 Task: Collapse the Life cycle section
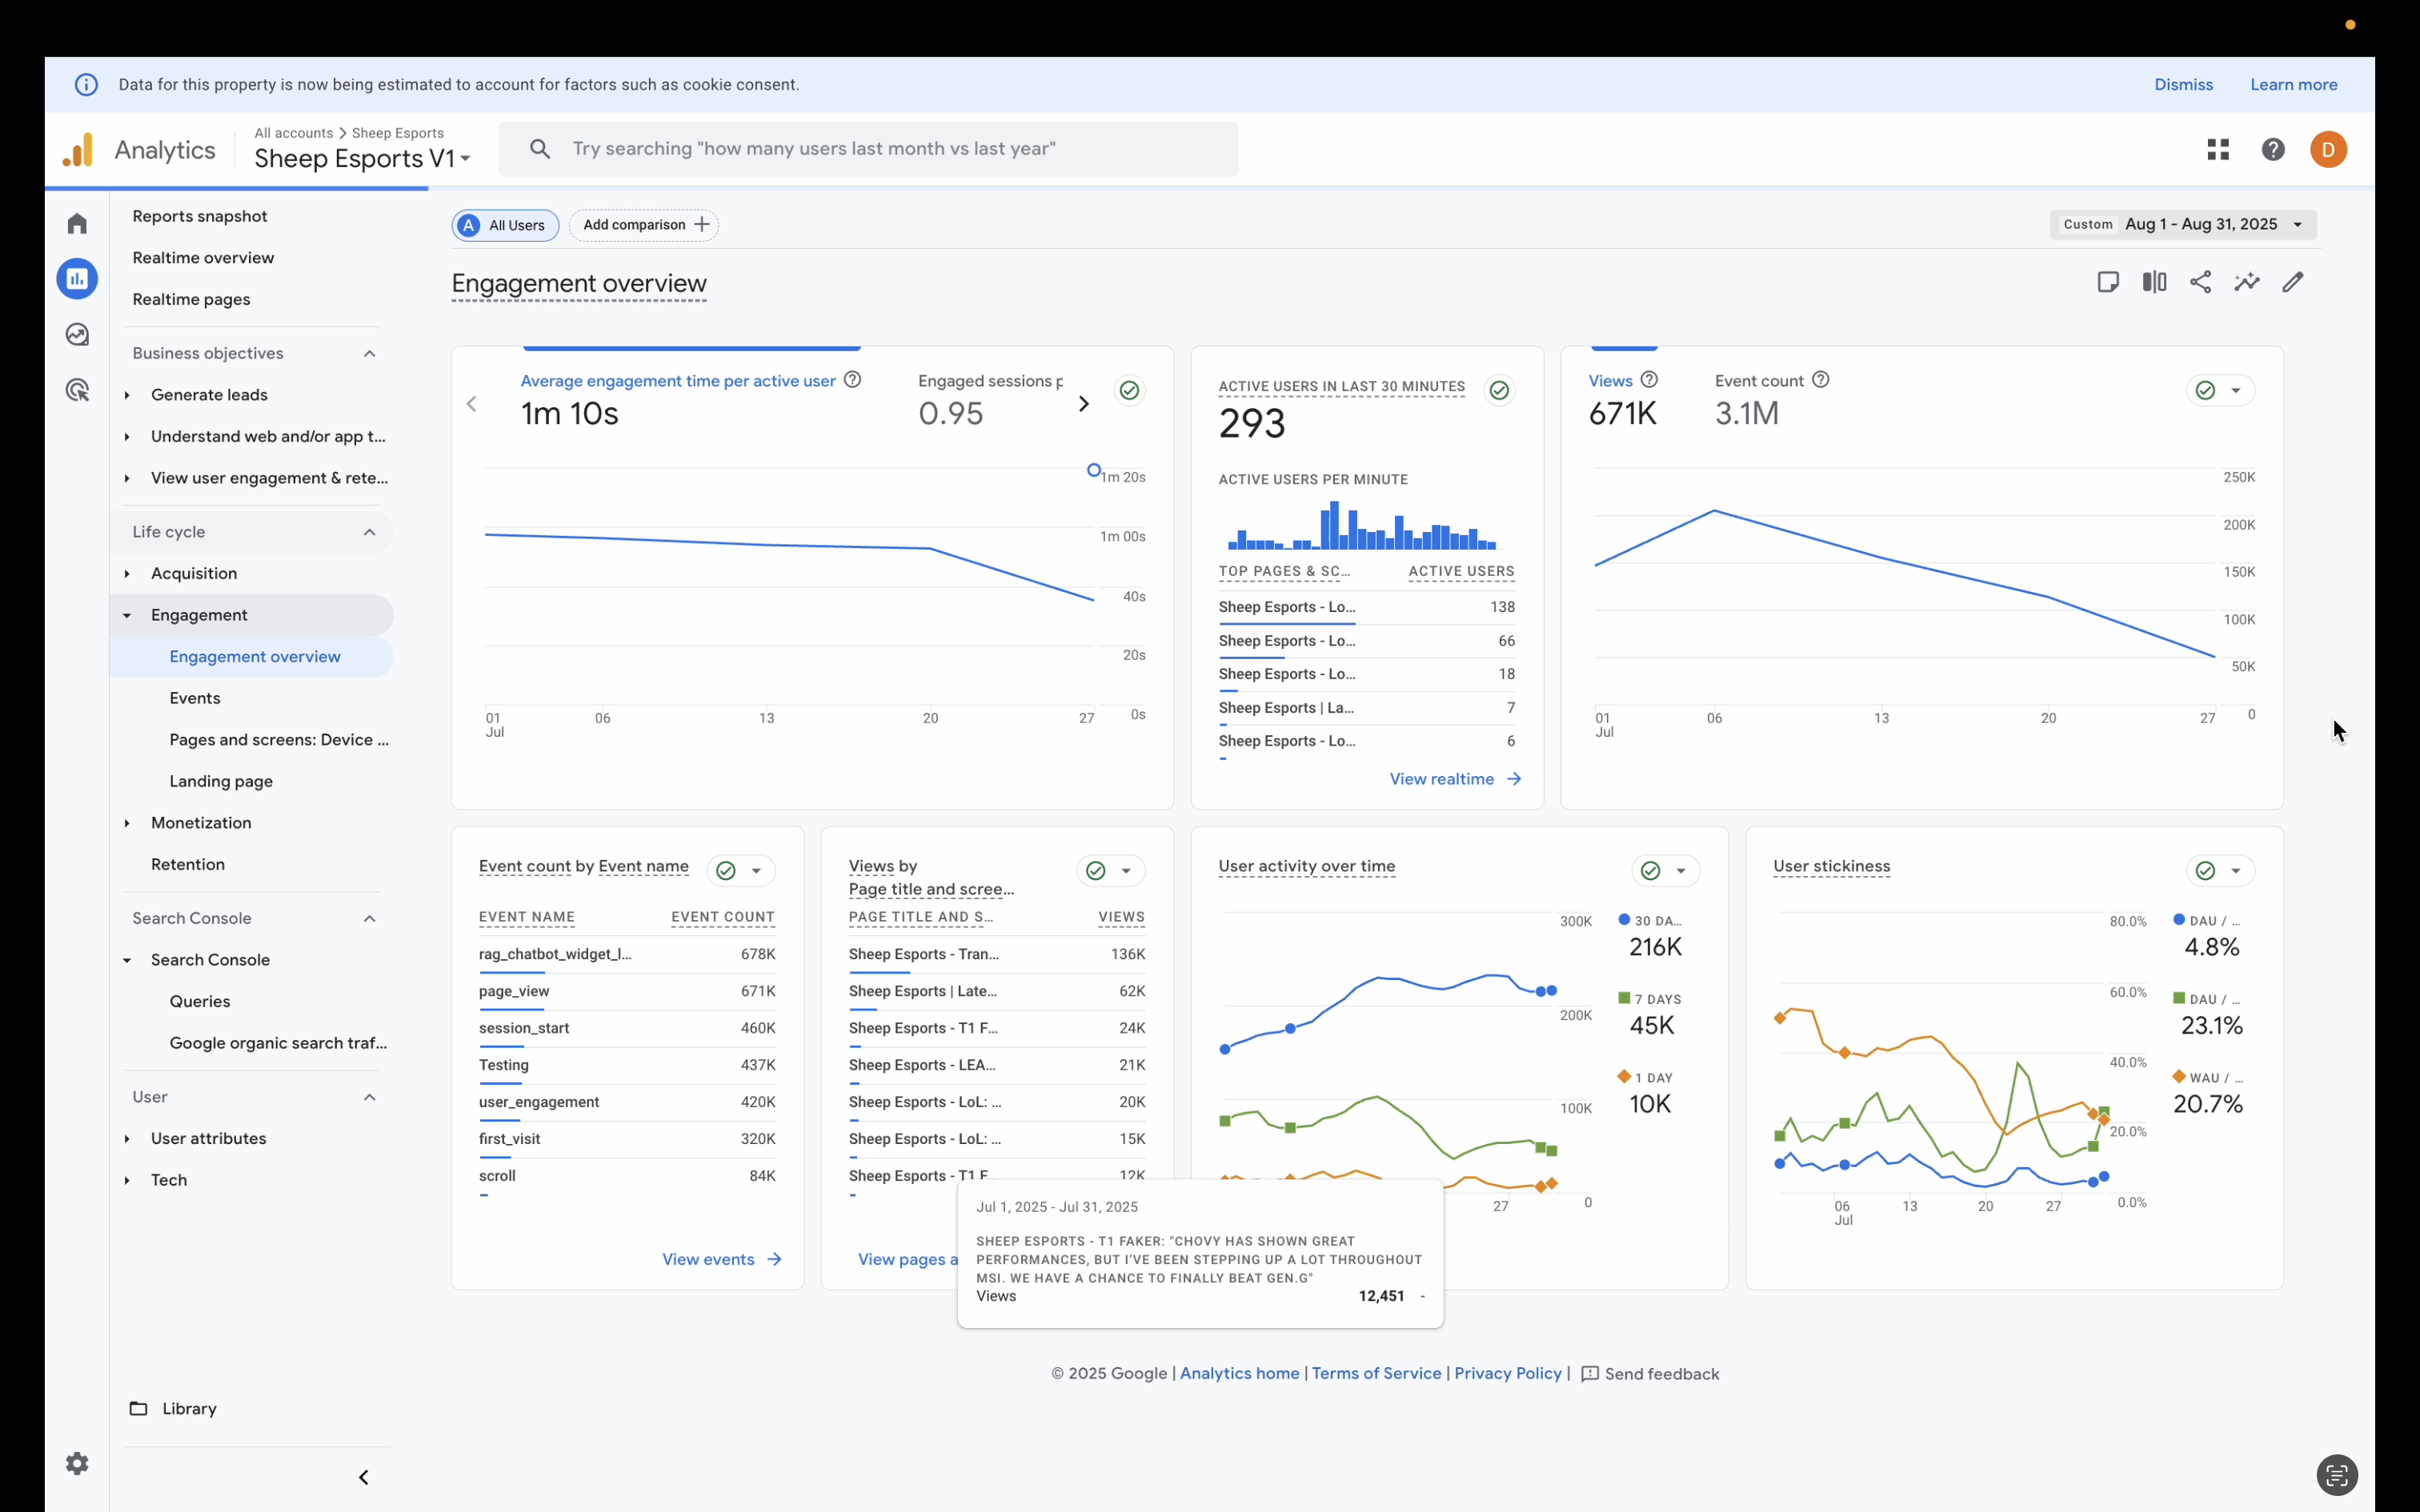(369, 532)
